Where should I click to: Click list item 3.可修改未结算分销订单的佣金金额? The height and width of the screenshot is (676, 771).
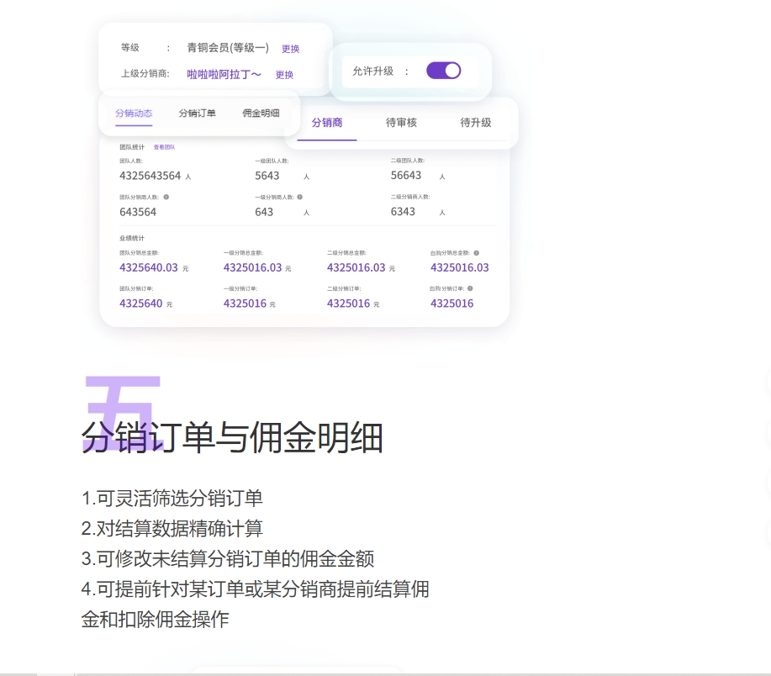tap(228, 558)
